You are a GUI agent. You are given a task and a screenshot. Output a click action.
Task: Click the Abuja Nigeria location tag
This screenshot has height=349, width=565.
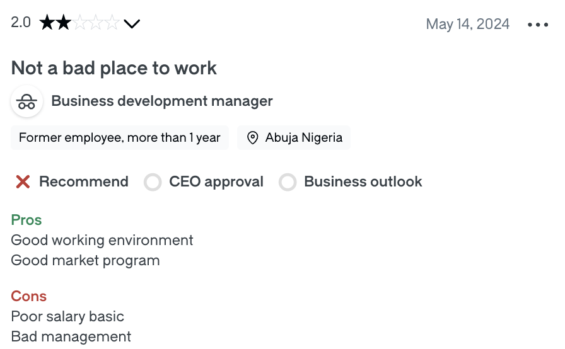303,138
